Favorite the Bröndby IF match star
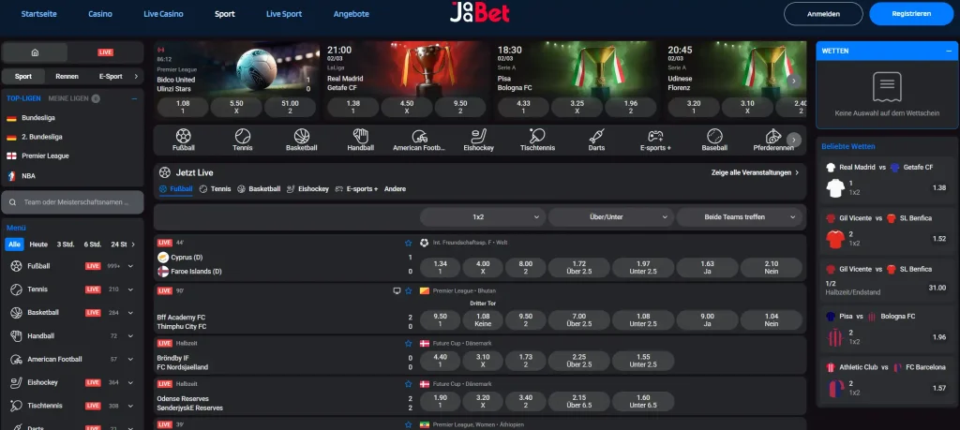This screenshot has height=430, width=960. (409, 343)
